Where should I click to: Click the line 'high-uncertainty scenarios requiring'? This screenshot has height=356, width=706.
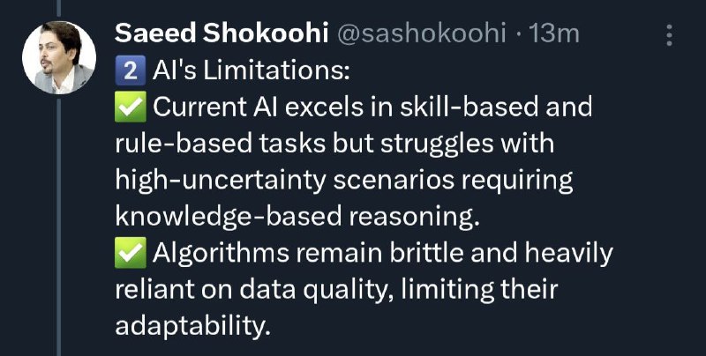point(344,181)
